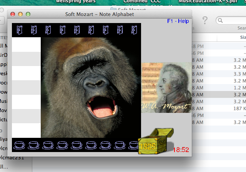Click the Finder search field

(x=231, y=20)
